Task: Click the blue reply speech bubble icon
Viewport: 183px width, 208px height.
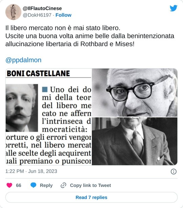Action: pyautogui.click(x=34, y=185)
